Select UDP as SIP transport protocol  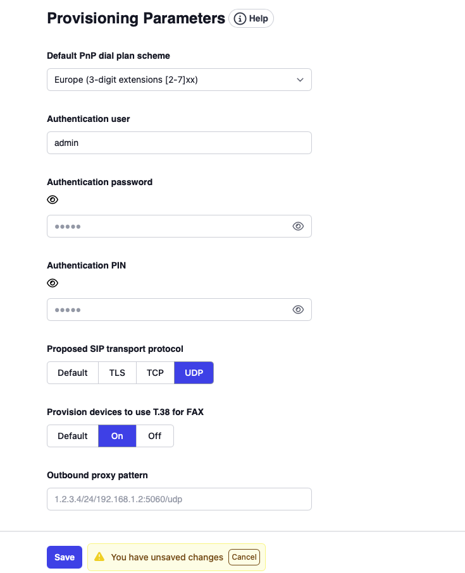point(194,373)
